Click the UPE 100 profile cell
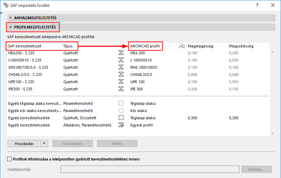The width and height of the screenshot is (281, 178). (x=138, y=82)
